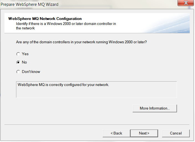
Task: Open More Information about network configuration
Action: click(155, 108)
